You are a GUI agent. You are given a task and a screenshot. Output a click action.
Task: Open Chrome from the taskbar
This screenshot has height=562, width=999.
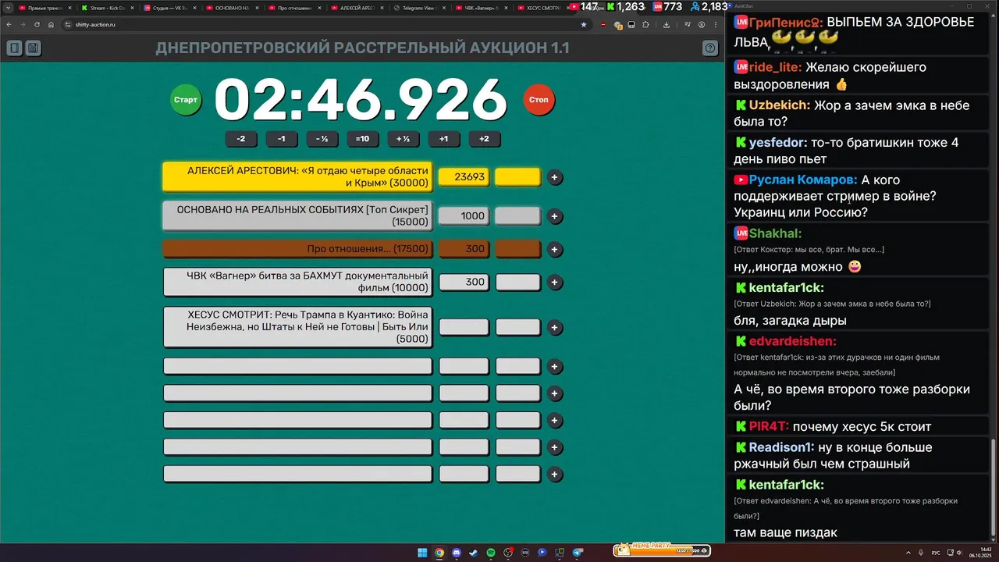click(439, 553)
